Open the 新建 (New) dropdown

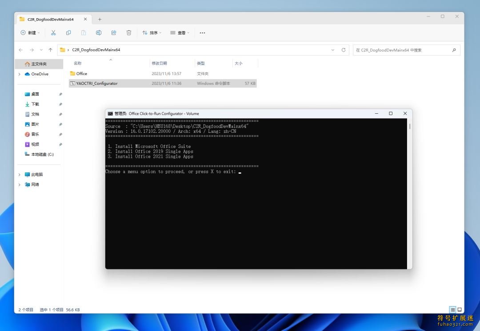coord(30,32)
